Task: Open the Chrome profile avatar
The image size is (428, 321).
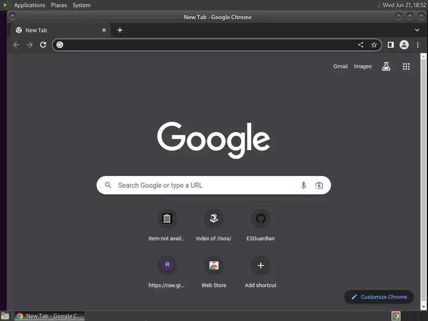Action: coord(404,45)
